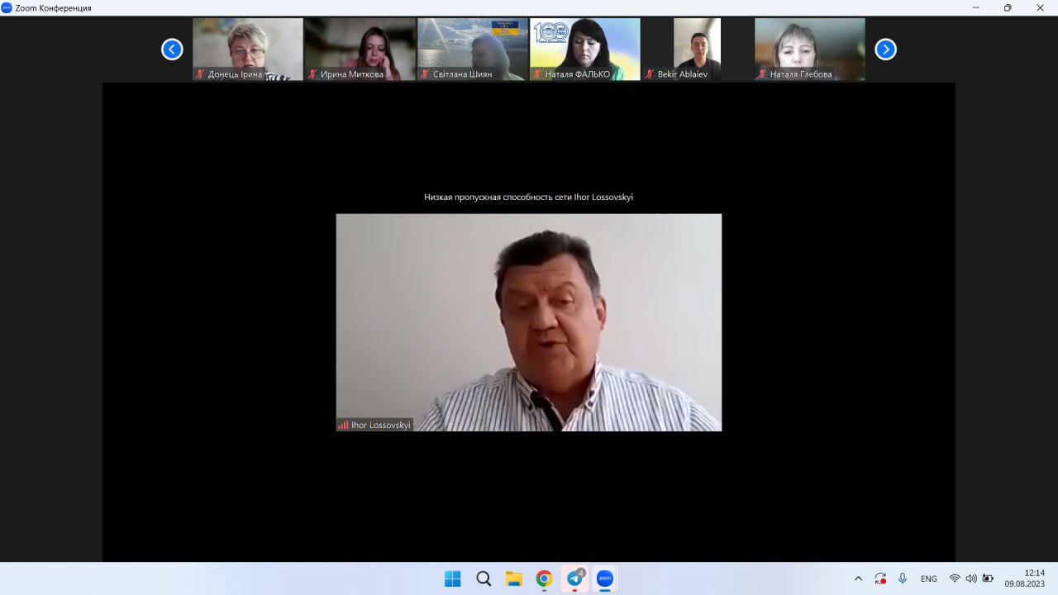Click Наталя ФАЛЬКО participant tile
This screenshot has width=1058, height=595.
pos(585,49)
